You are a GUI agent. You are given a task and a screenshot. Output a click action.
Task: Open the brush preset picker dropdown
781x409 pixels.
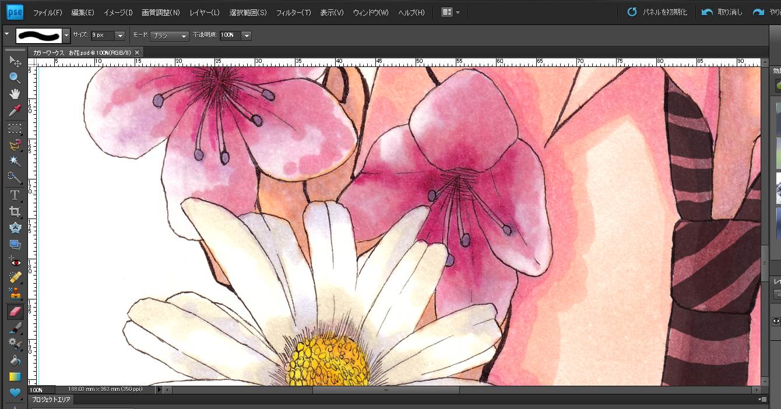click(66, 36)
